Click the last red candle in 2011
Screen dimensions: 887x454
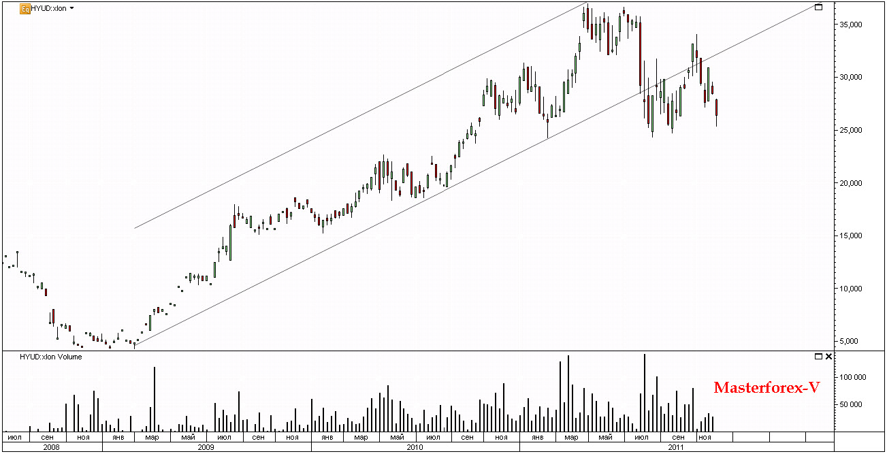[716, 108]
